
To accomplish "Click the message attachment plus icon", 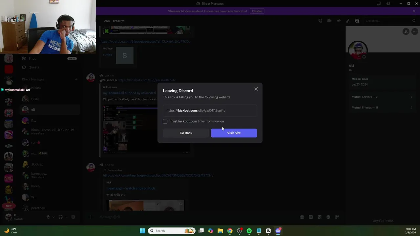I will (91, 217).
